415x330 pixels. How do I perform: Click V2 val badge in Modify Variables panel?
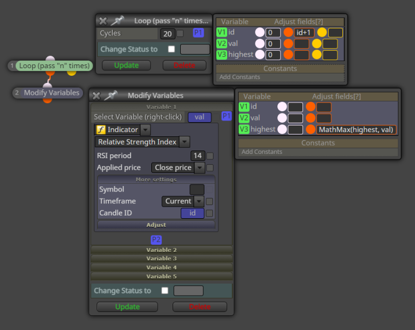tap(244, 118)
